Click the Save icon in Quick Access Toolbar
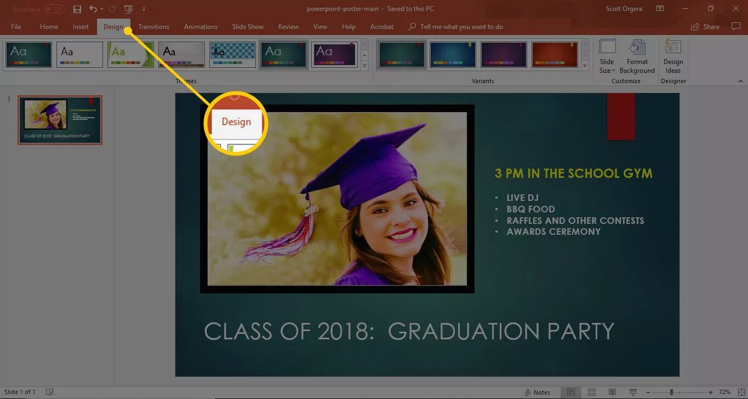Viewport: 748px width, 399px height. click(x=77, y=9)
